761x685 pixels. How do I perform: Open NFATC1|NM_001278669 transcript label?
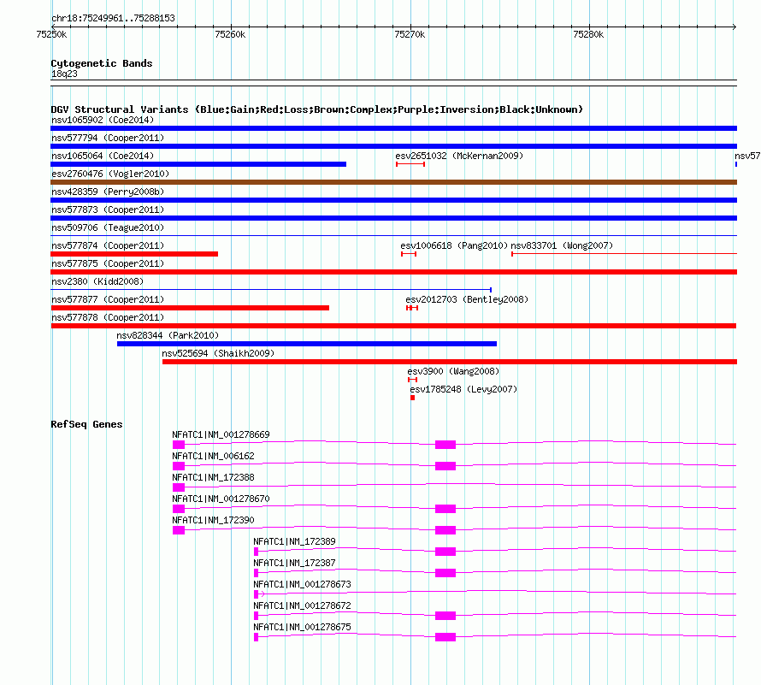[x=221, y=434]
